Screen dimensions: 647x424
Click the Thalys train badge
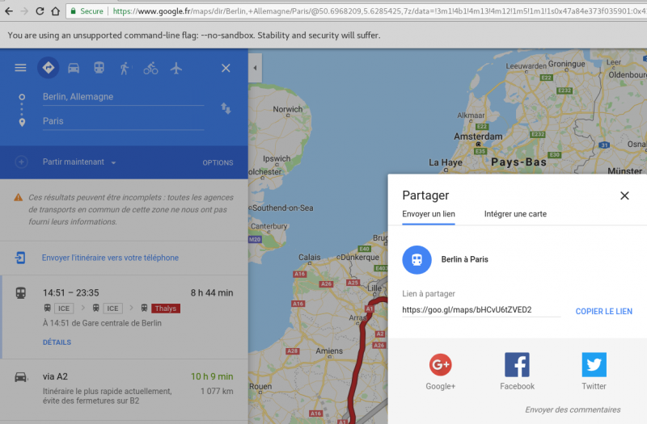(166, 309)
